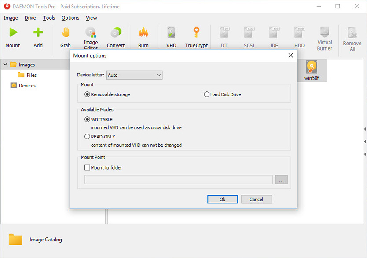This screenshot has height=258, width=367.
Task: Choose the READ-ONLY mode option
Action: pyautogui.click(x=87, y=137)
